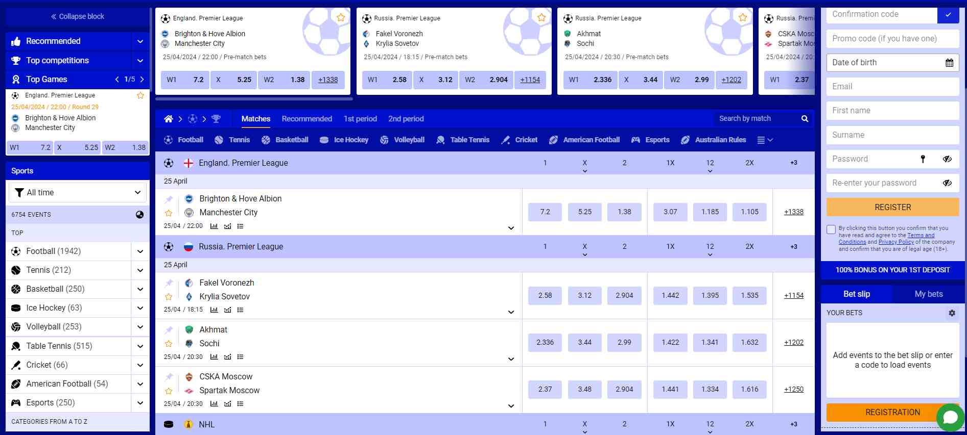This screenshot has width=967, height=435.
Task: Click statistics chart icon for Brighton match
Action: pos(214,226)
